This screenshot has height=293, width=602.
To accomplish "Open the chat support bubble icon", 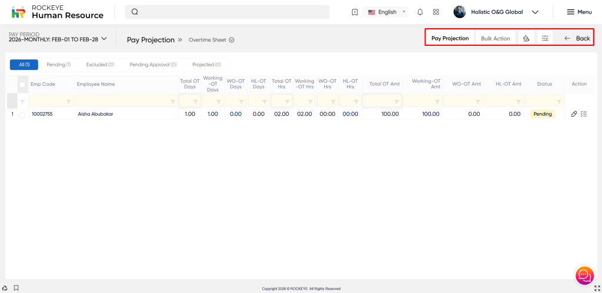I will point(584,275).
